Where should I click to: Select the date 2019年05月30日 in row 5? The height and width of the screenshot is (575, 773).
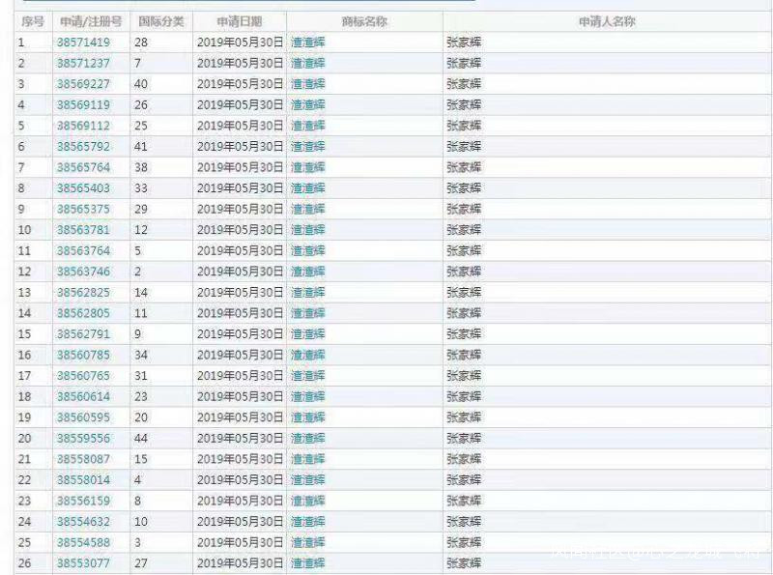[240, 126]
